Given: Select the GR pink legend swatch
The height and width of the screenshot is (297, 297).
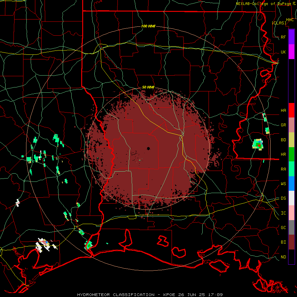Looking at the screenshot, I should [291, 125].
